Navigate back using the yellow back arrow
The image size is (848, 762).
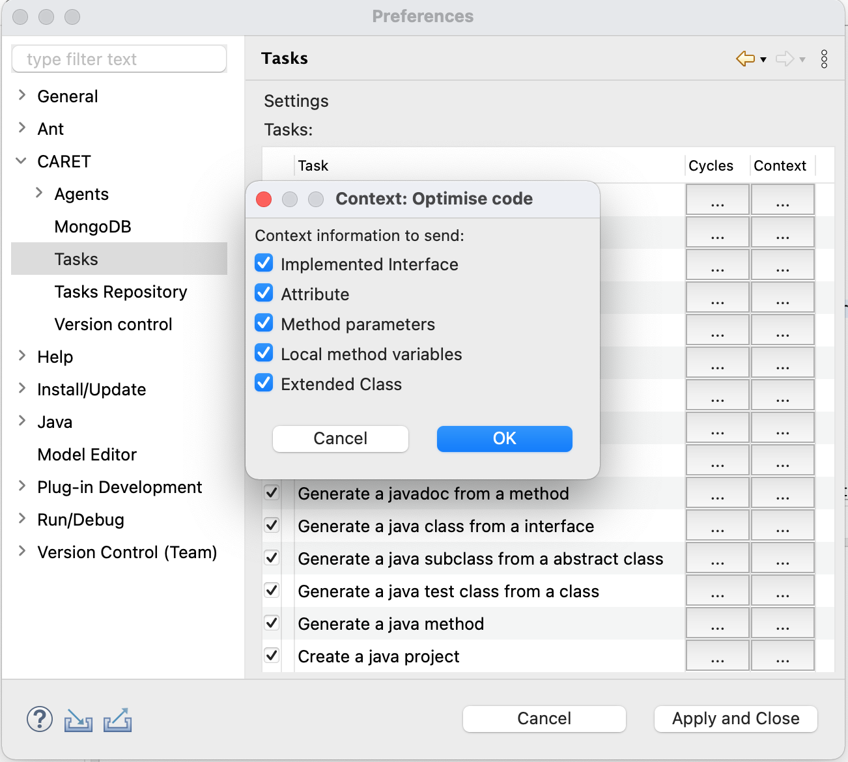coord(745,59)
